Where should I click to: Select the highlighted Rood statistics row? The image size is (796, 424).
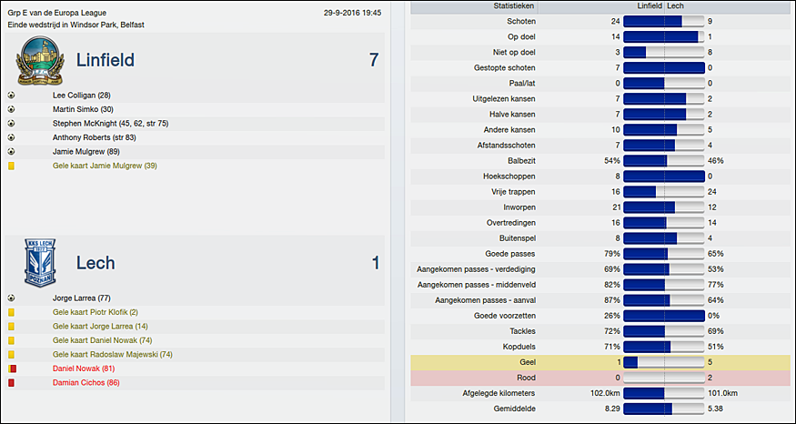[600, 377]
